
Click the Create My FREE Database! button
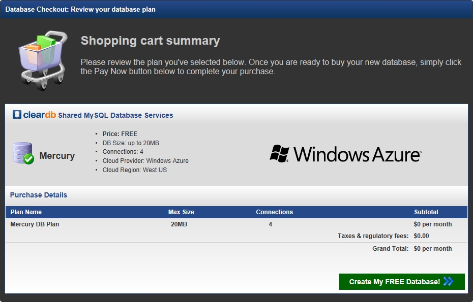(x=402, y=282)
